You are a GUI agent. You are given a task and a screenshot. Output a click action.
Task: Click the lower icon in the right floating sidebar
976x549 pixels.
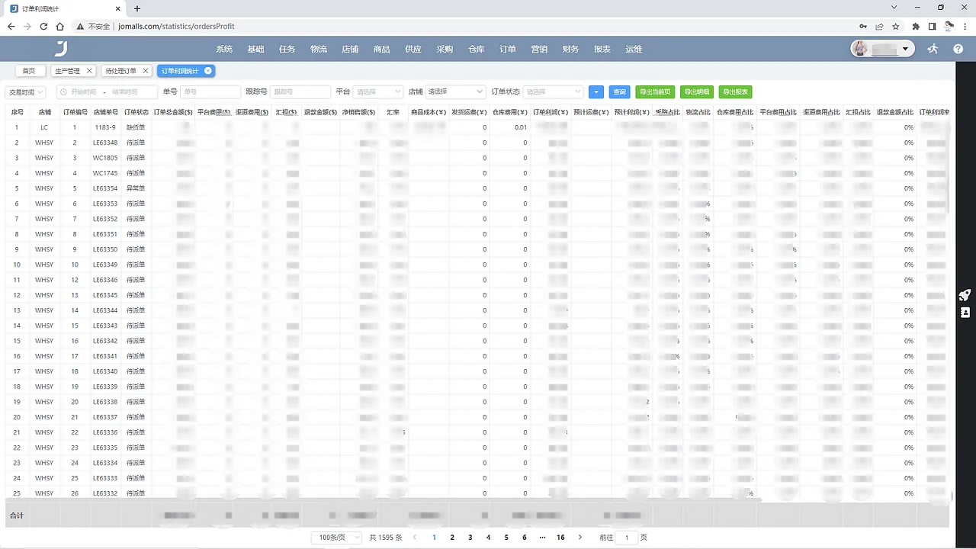[965, 313]
